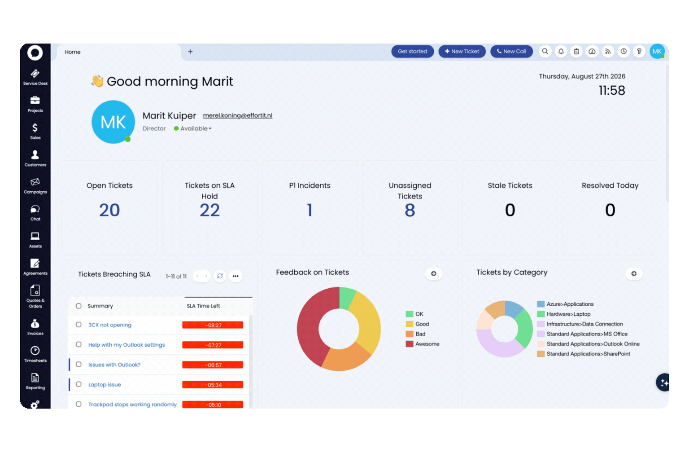This screenshot has width=689, height=449.
Task: Refresh the Tickets Breaching SLA list
Action: pos(220,276)
